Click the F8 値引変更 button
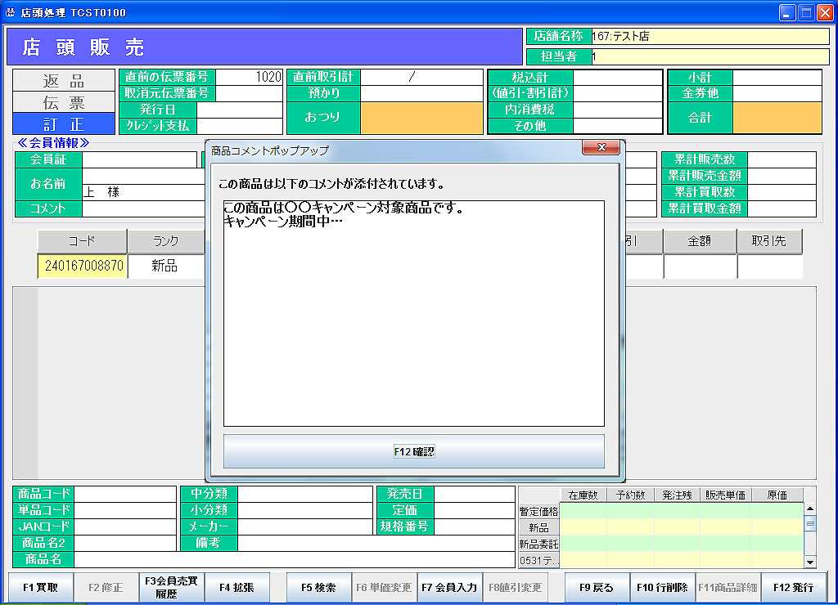The width and height of the screenshot is (838, 605). point(516,587)
